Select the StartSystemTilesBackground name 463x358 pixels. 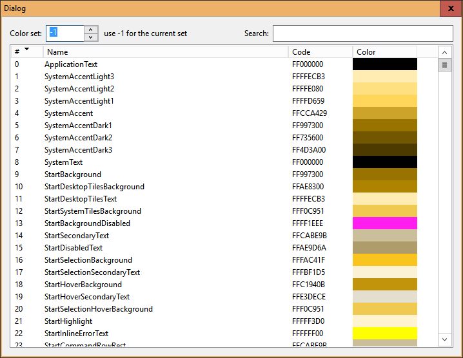93,211
